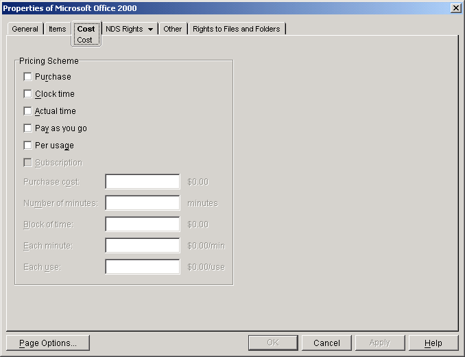Toggle the Per usage checkbox
Viewport: 465px width, 357px height.
pos(27,146)
